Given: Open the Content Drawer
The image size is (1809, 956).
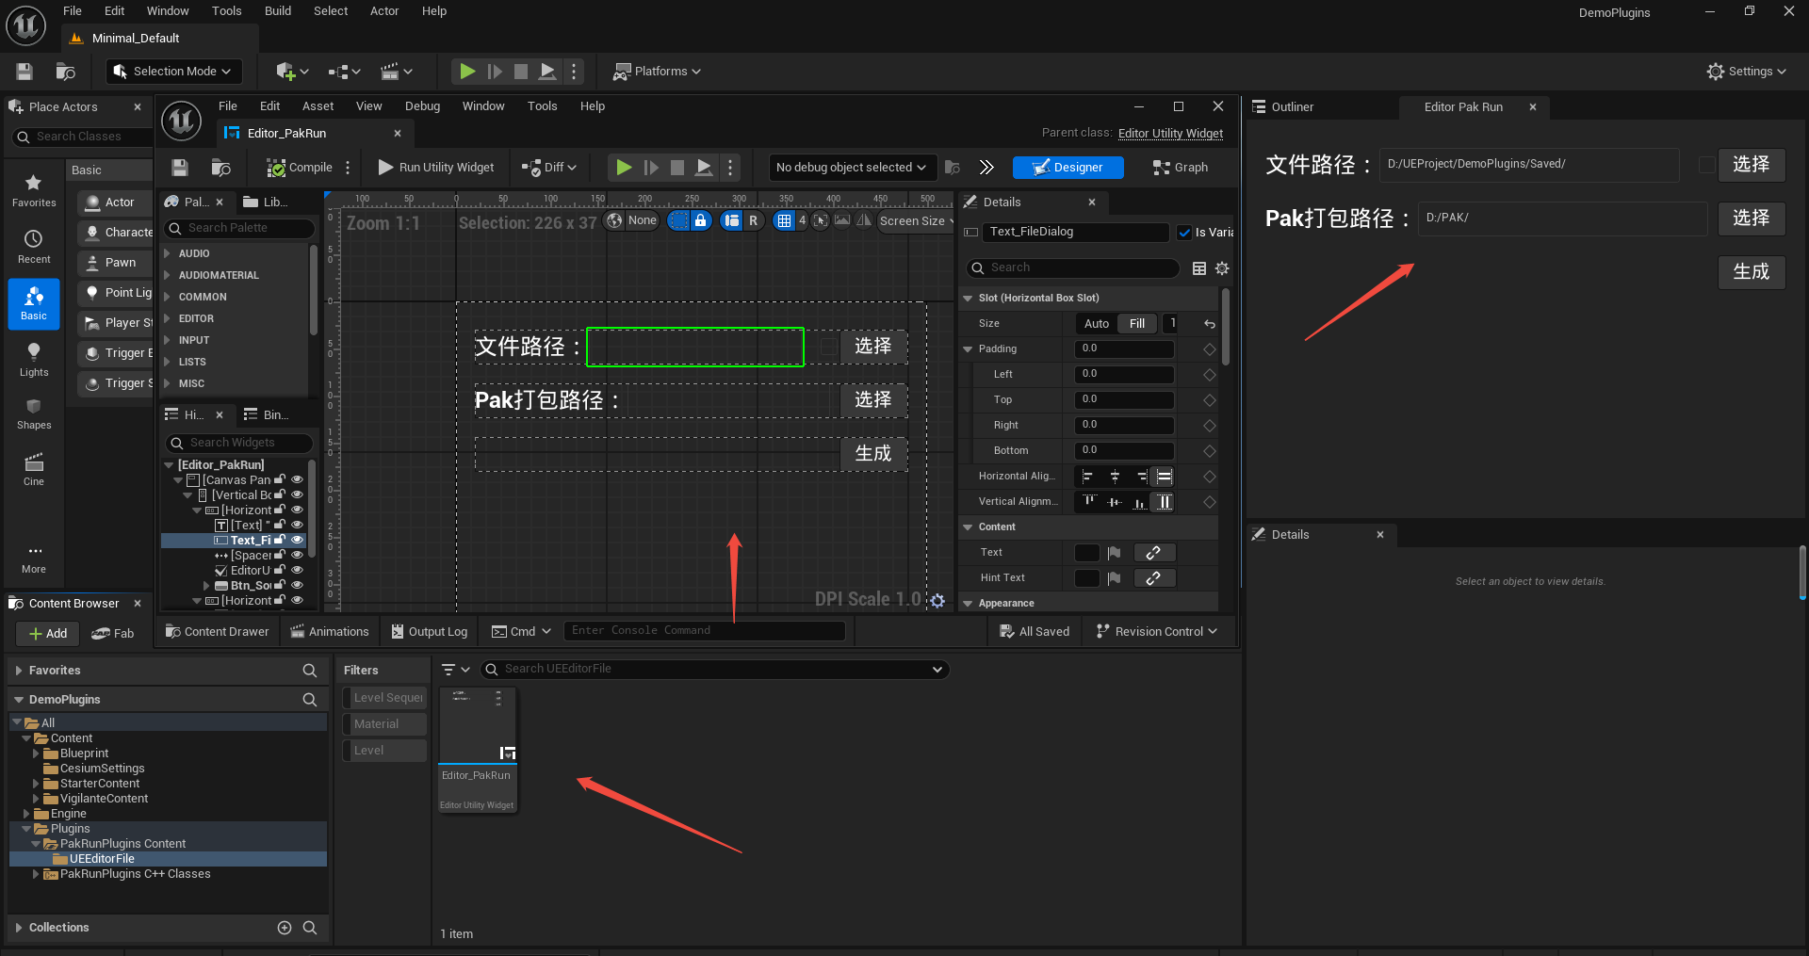Looking at the screenshot, I should (x=217, y=632).
